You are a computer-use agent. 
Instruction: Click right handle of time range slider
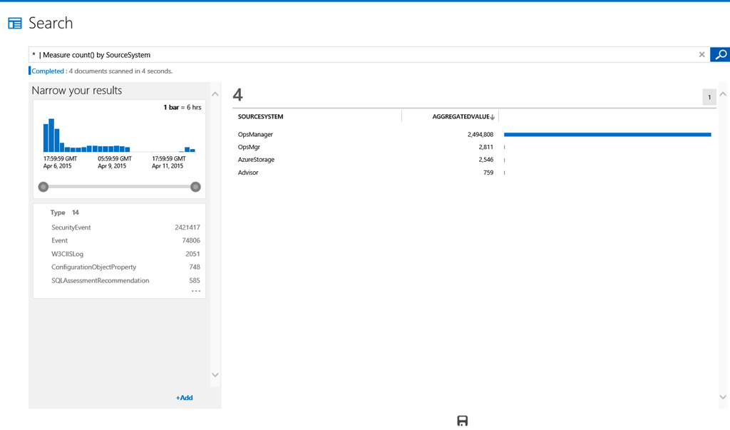point(195,187)
